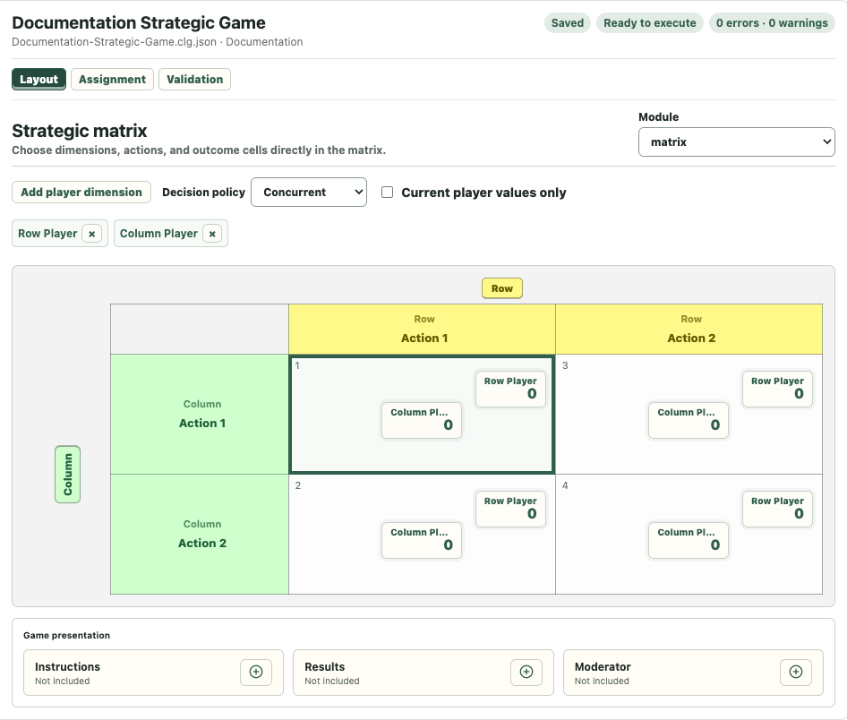Screen dimensions: 847x720
Task: Click Add player dimension button
Action: pyautogui.click(x=81, y=193)
